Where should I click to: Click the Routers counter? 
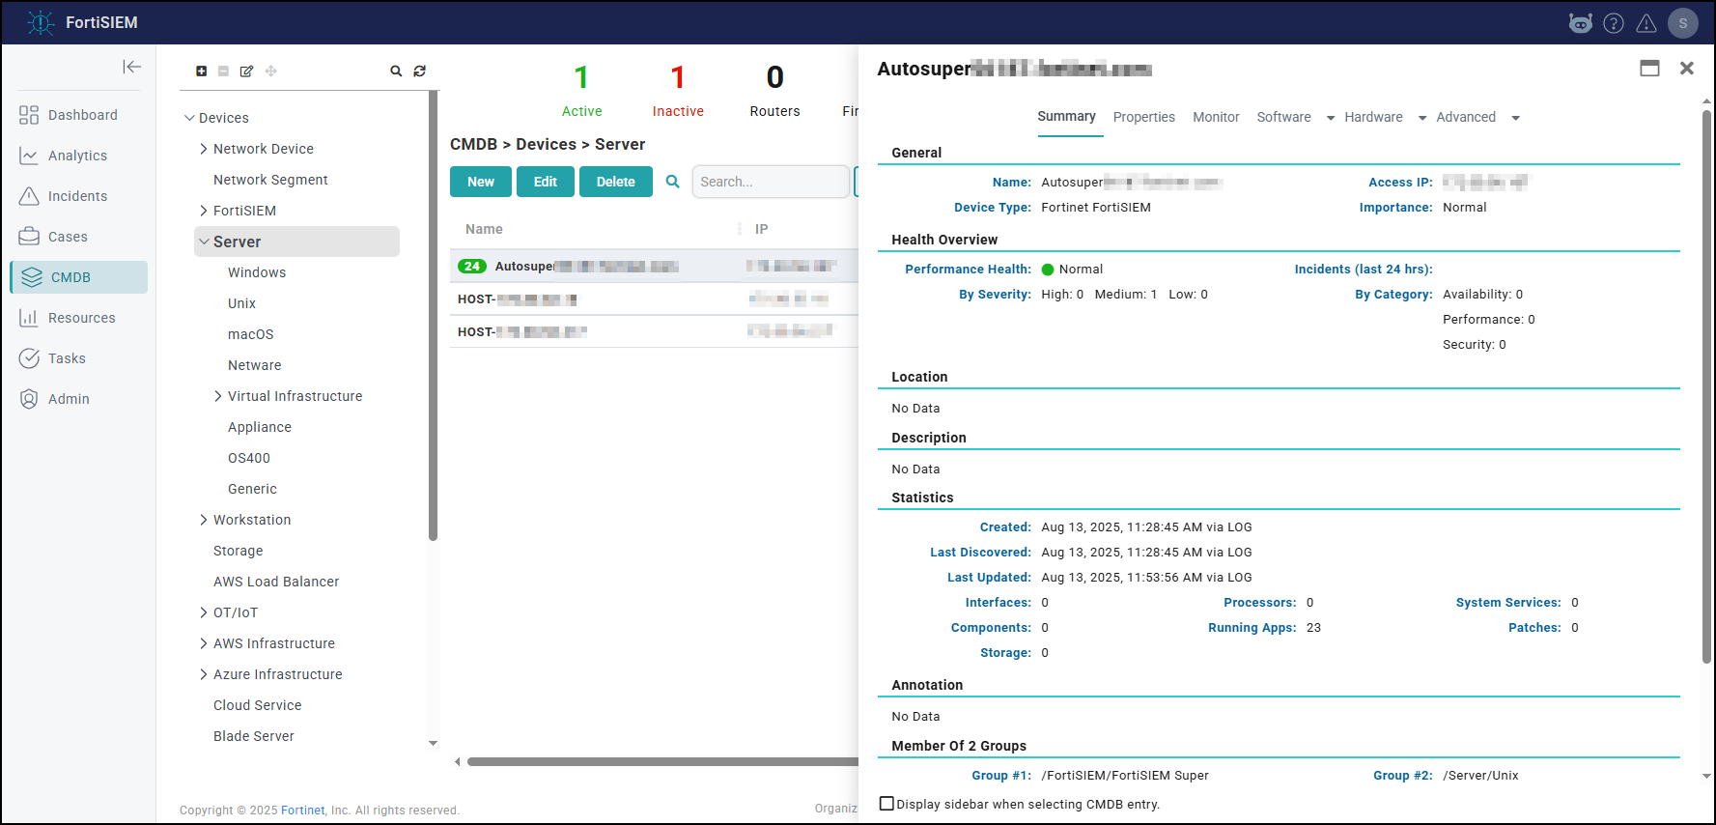click(774, 90)
